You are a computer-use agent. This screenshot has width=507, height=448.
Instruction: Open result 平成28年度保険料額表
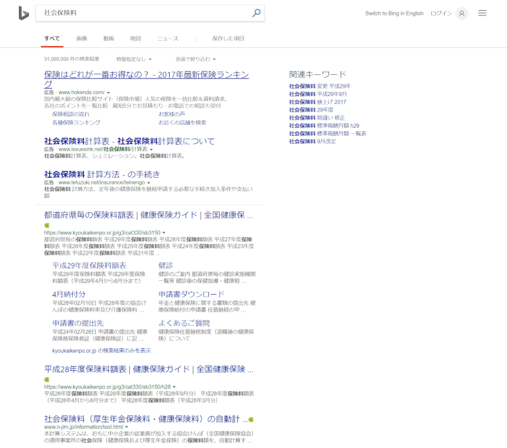click(149, 369)
